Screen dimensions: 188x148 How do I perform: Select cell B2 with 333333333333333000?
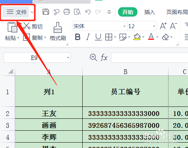tap(125, 113)
